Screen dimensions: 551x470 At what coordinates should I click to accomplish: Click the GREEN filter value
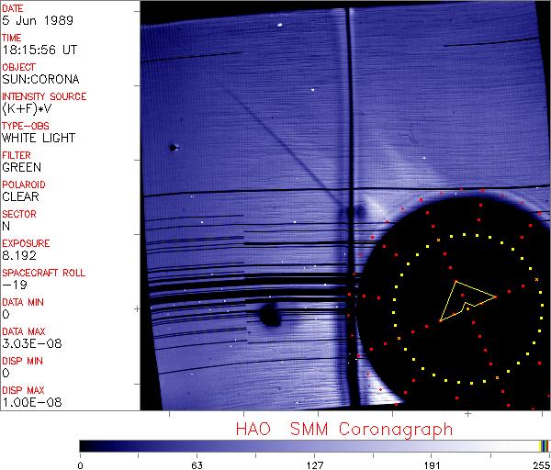21,167
